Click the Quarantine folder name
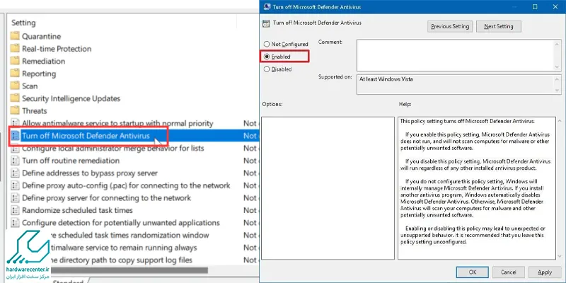The image size is (566, 283). pyautogui.click(x=42, y=36)
